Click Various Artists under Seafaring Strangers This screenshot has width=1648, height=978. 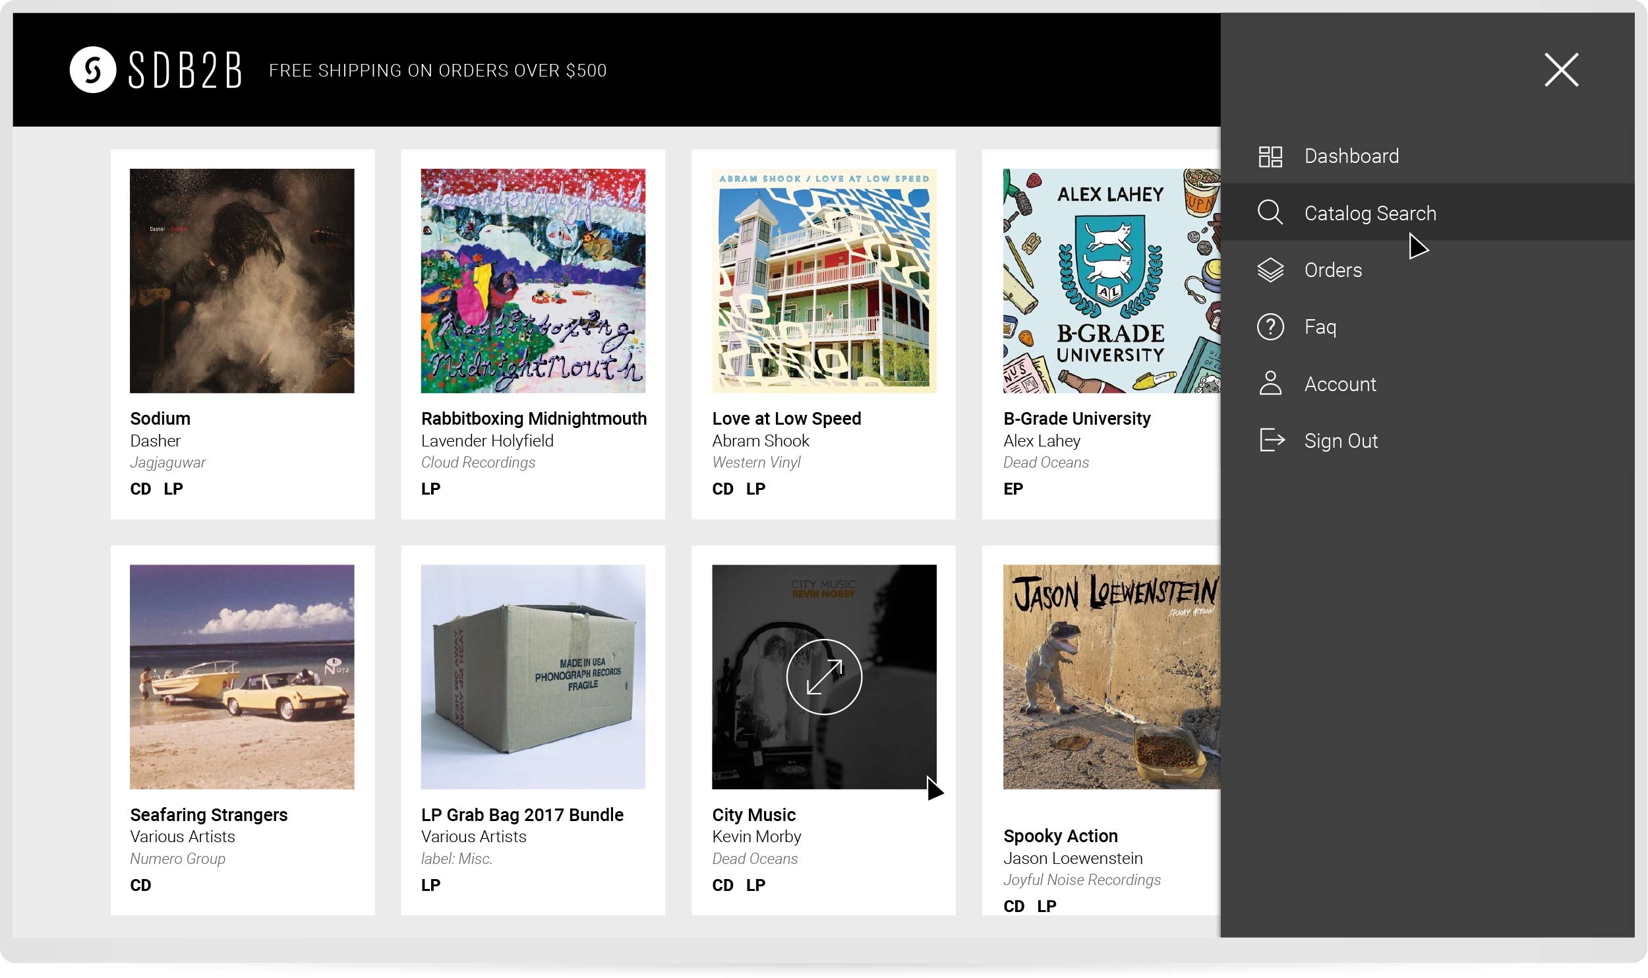point(183,837)
